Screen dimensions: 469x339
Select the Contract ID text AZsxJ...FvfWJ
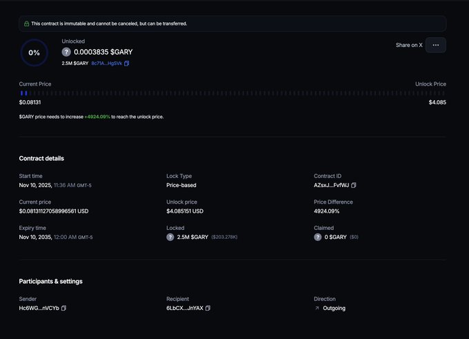tap(332, 185)
